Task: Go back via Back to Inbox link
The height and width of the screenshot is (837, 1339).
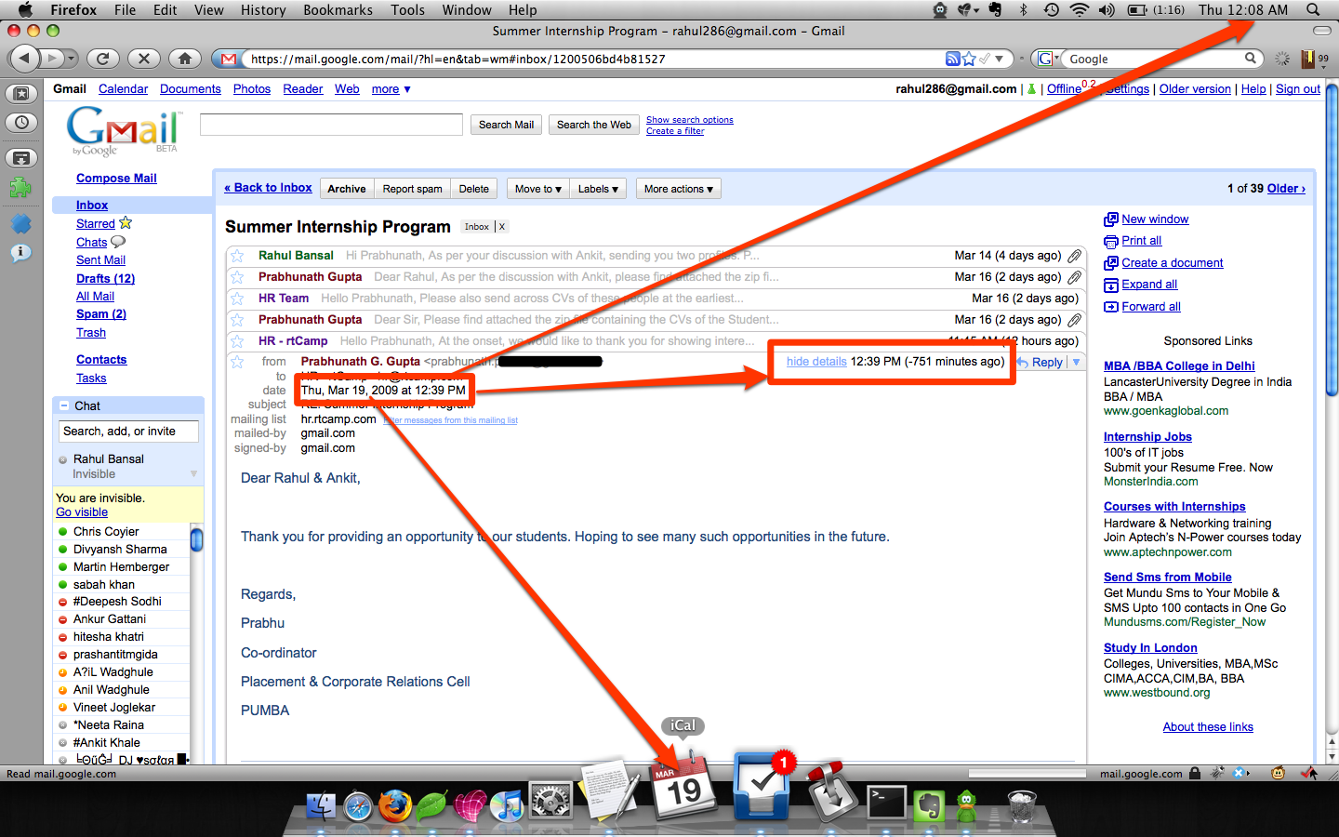Action: (x=268, y=188)
